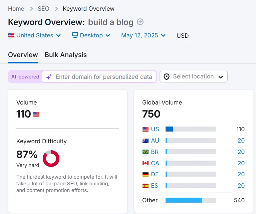Click the CA volume value 20

click(x=241, y=163)
